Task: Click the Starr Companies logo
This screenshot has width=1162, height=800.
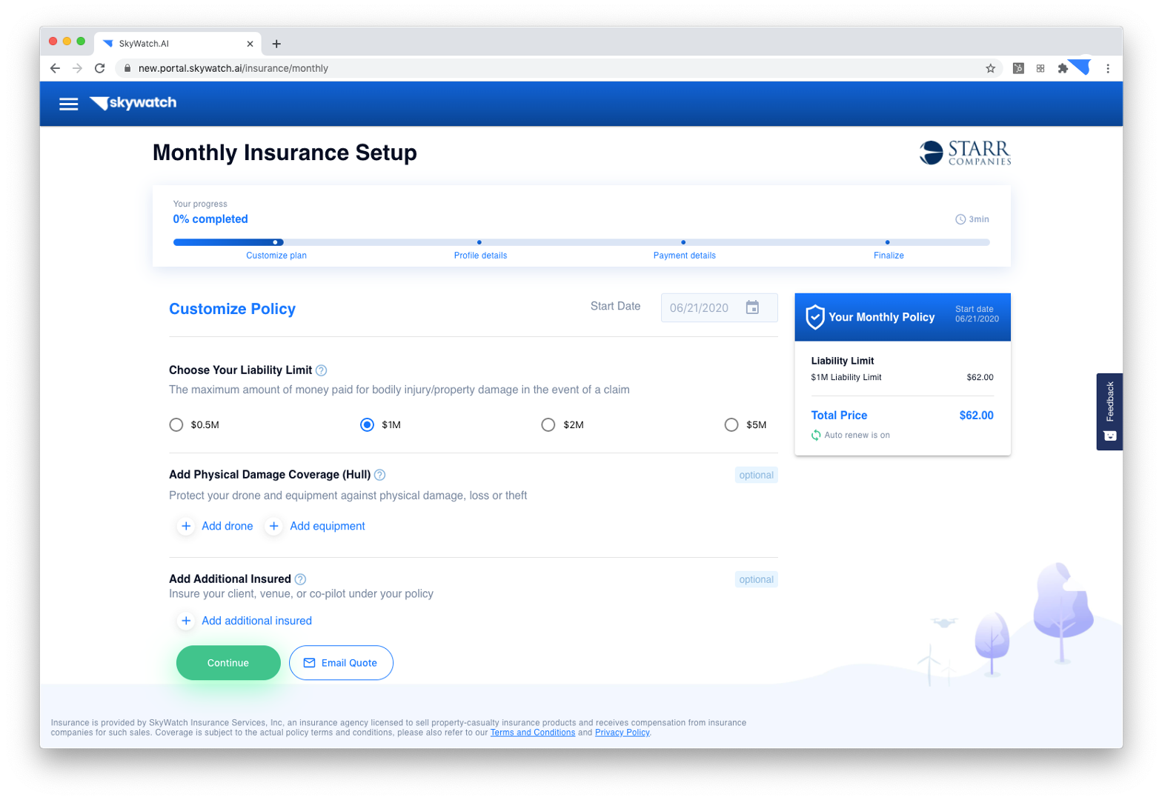Action: [965, 153]
